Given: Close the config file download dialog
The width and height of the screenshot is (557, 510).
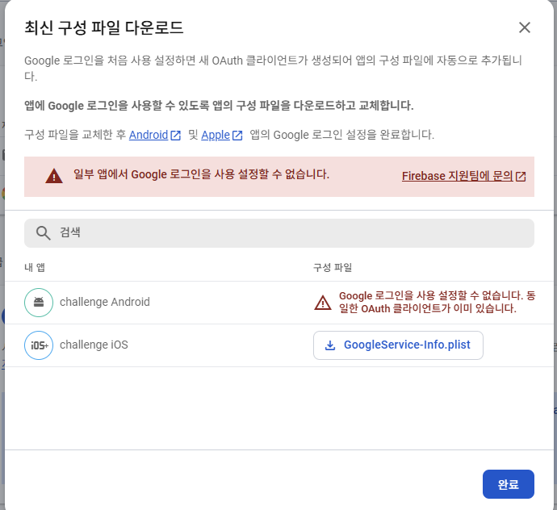Looking at the screenshot, I should (x=525, y=27).
